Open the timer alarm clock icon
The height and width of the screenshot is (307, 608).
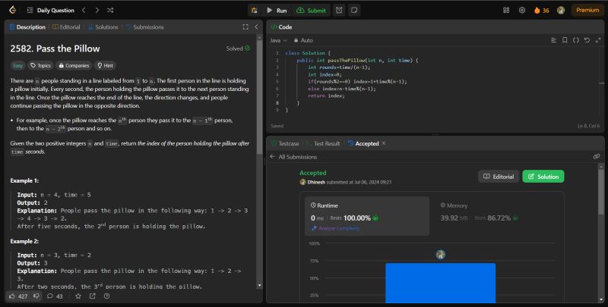point(338,10)
